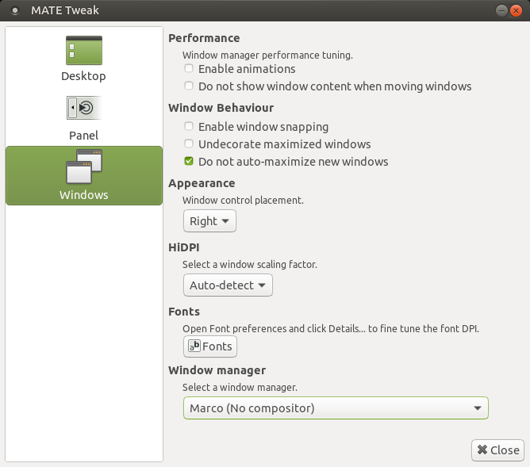The height and width of the screenshot is (467, 530).
Task: Close window using title bar button
Action: [x=517, y=11]
